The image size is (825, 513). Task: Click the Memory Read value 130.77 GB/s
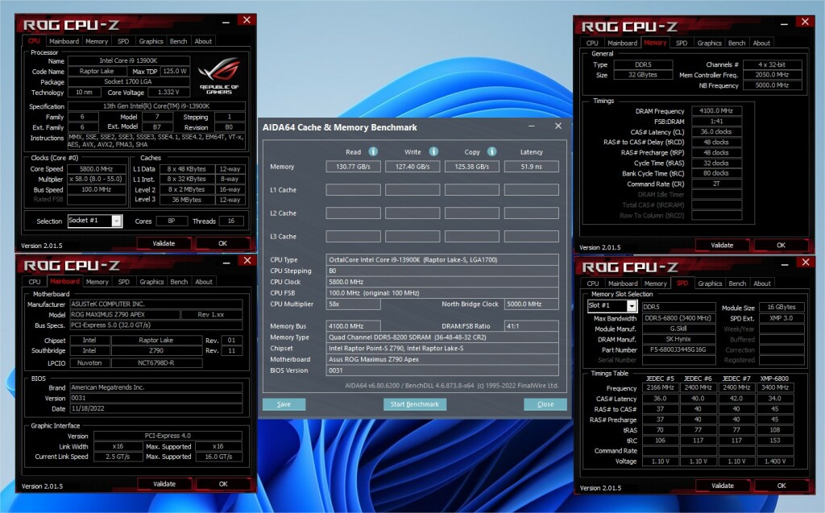tap(353, 166)
